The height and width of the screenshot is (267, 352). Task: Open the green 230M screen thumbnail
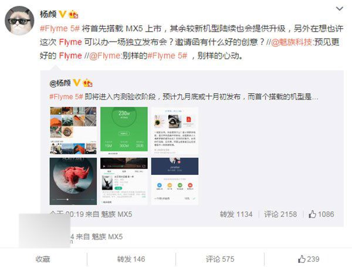coord(124,130)
